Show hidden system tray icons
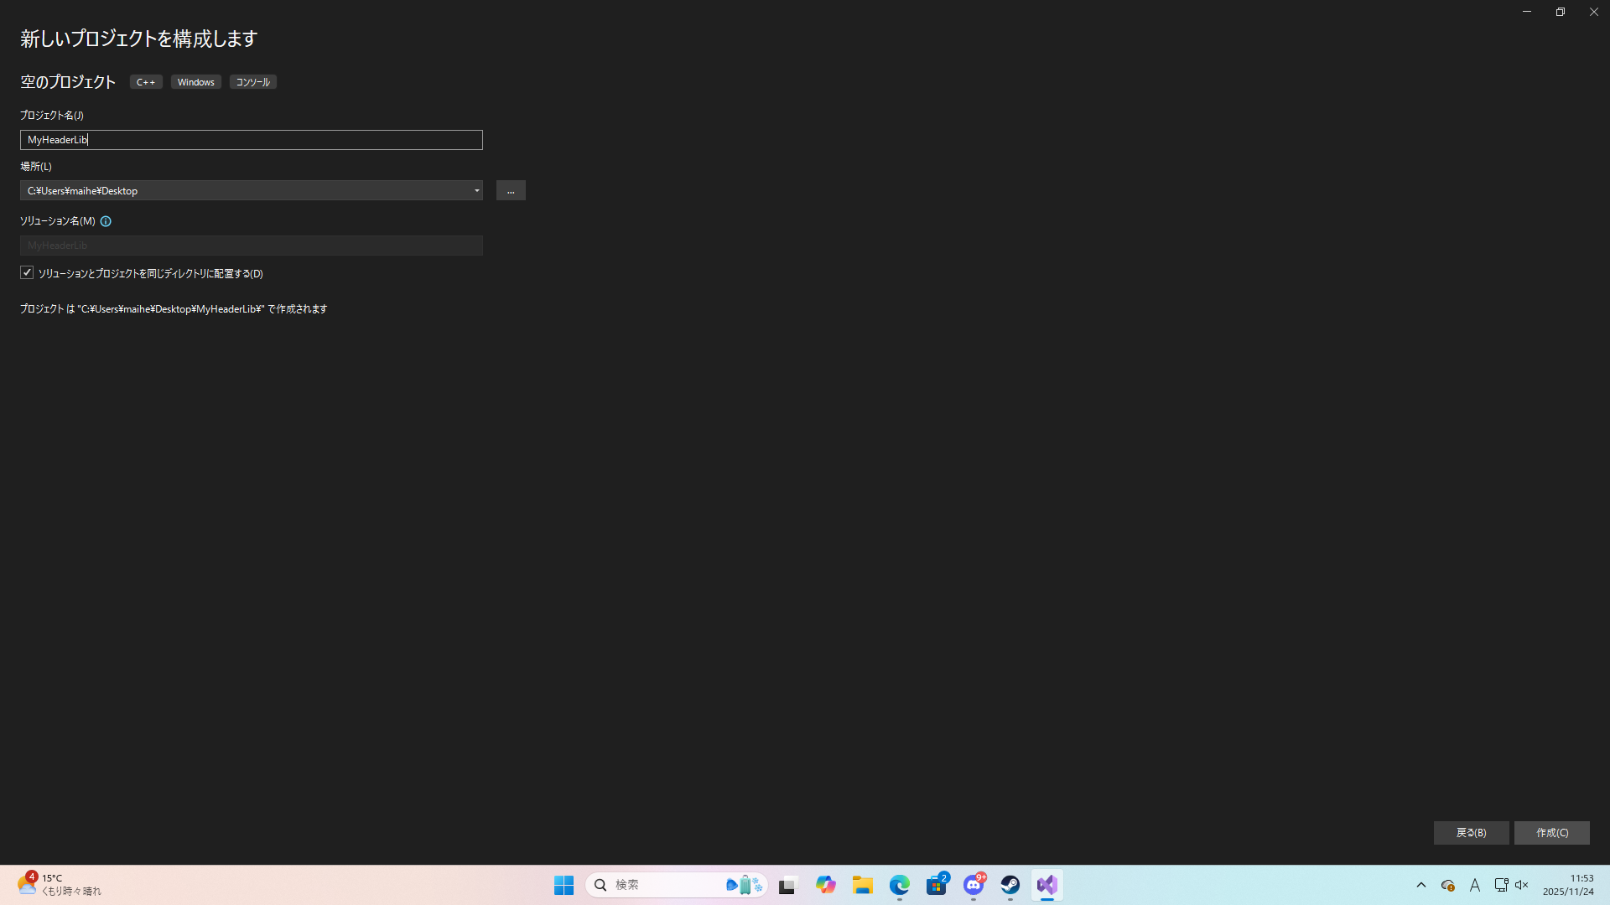Image resolution: width=1610 pixels, height=905 pixels. tap(1420, 885)
